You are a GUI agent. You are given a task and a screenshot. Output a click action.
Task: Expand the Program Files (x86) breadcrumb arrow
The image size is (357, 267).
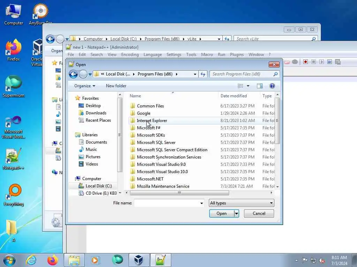pos(176,74)
